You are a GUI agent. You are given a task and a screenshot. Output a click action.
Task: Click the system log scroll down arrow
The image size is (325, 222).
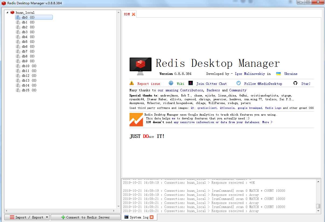[x=318, y=211]
